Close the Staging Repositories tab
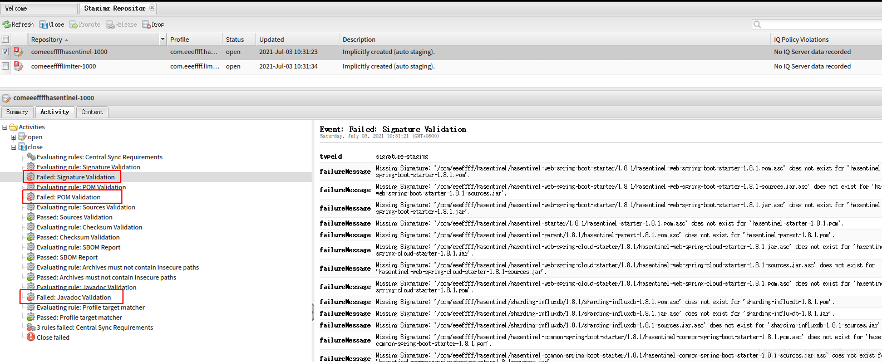This screenshot has height=362, width=882. click(152, 8)
